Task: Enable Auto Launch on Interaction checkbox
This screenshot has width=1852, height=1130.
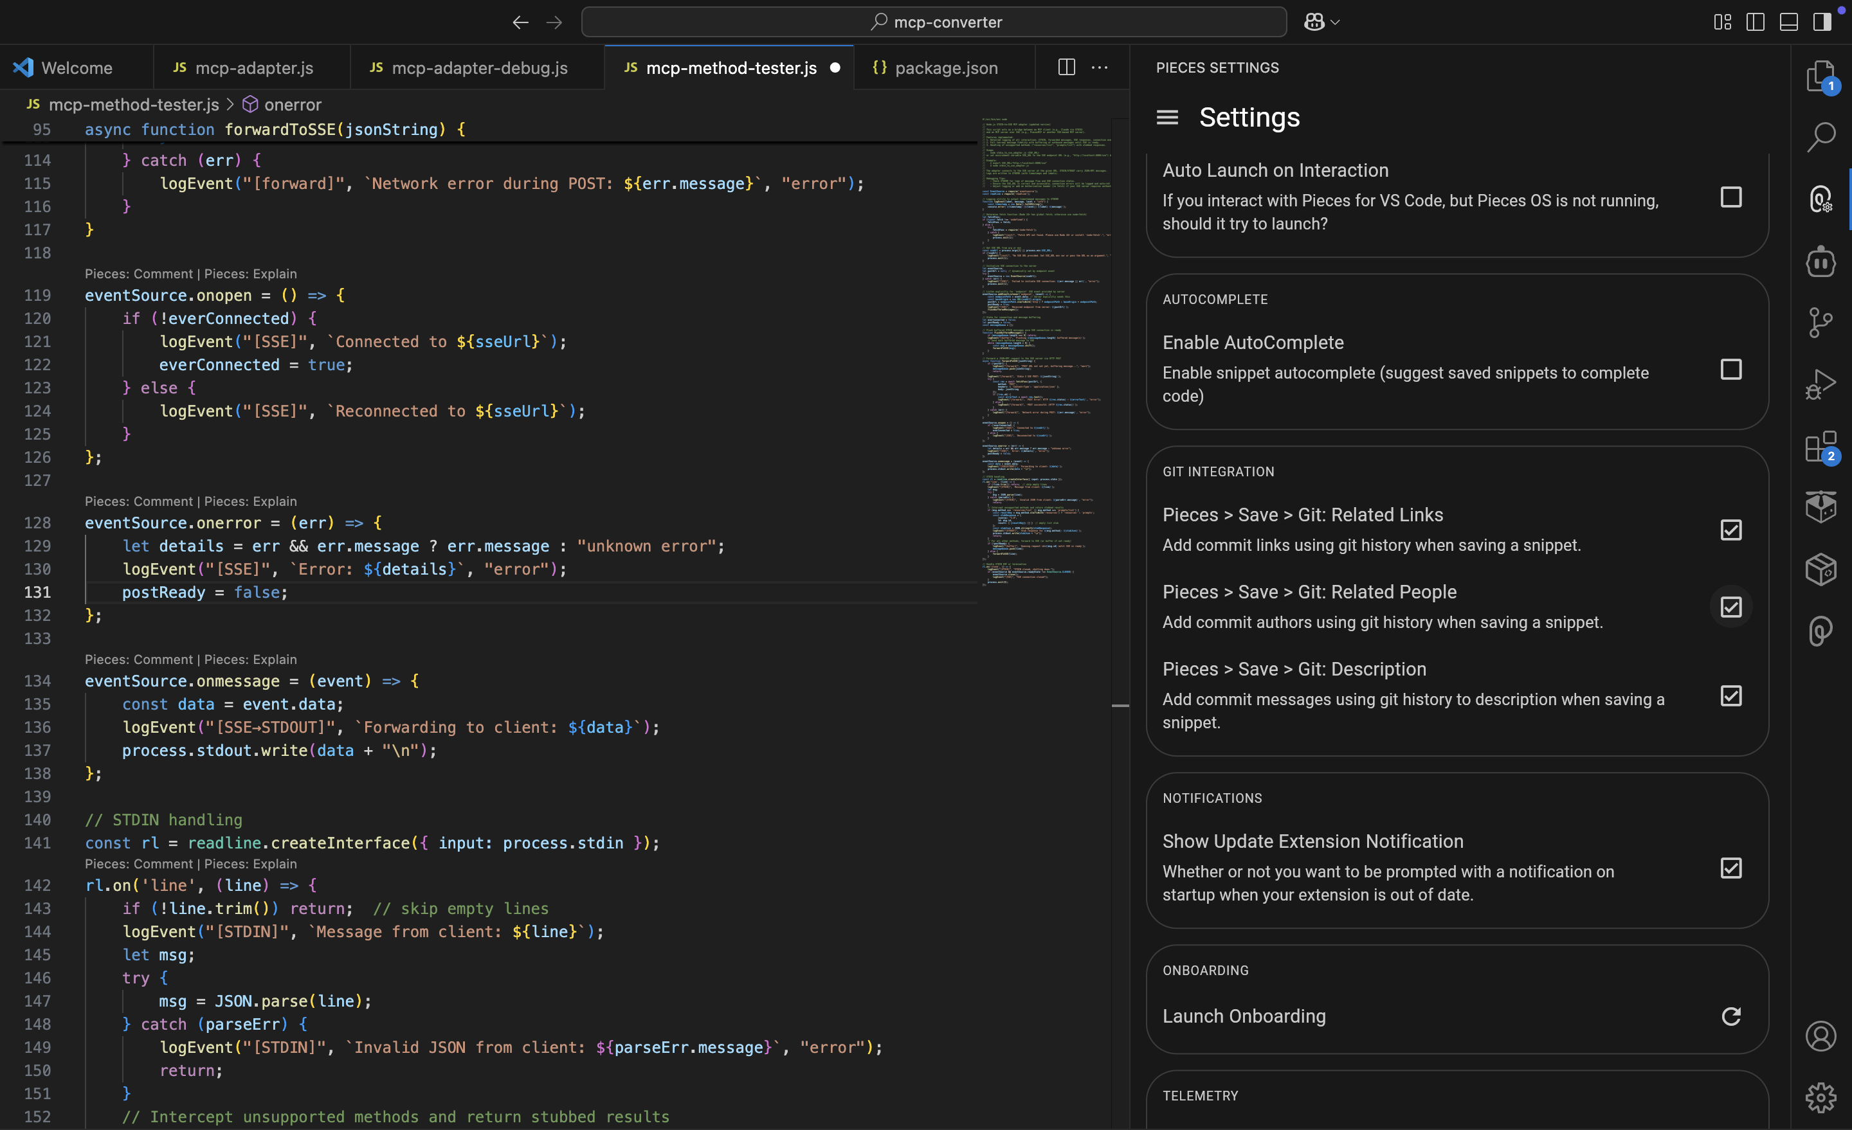Action: pos(1731,197)
